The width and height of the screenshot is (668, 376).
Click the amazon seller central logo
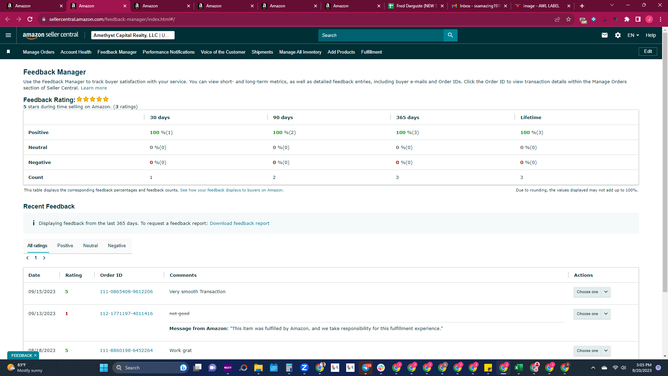50,35
